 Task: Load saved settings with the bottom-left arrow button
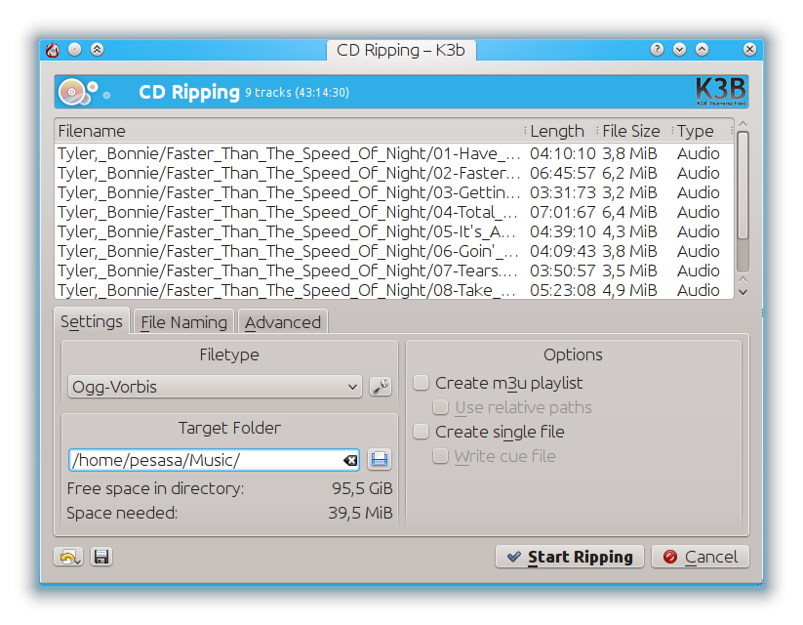pos(68,557)
